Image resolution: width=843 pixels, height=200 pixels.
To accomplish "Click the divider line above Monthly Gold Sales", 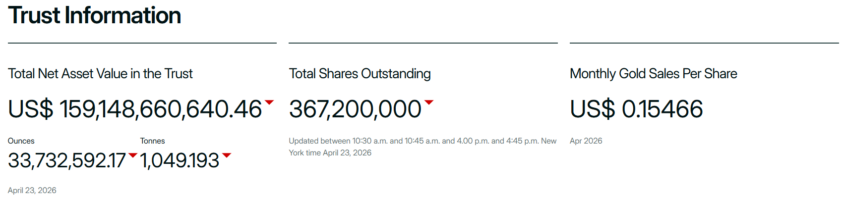I will click(x=704, y=43).
